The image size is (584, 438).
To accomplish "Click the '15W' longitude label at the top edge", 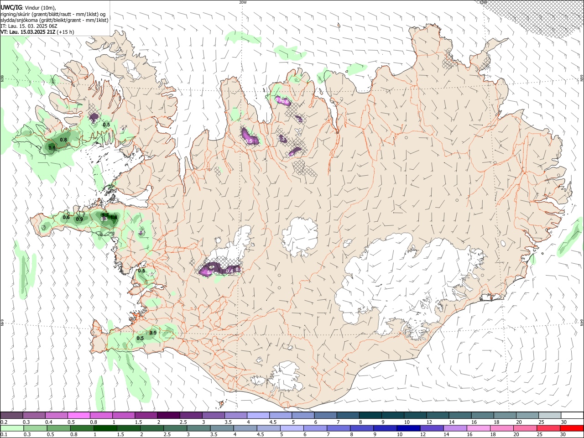I will 484,2.
